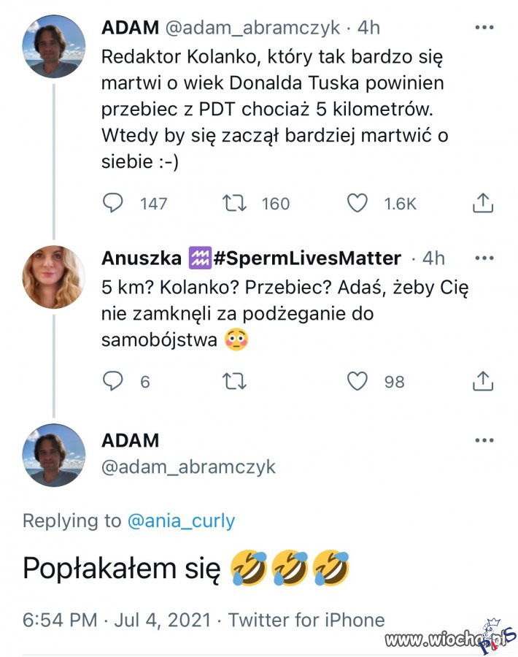
Task: Retweet ADAM's first tweet with 160 retweets
Action: pyautogui.click(x=236, y=204)
